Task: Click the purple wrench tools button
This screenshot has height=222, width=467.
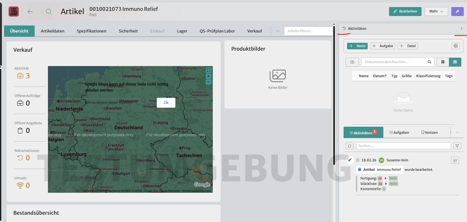Action: pyautogui.click(x=458, y=11)
